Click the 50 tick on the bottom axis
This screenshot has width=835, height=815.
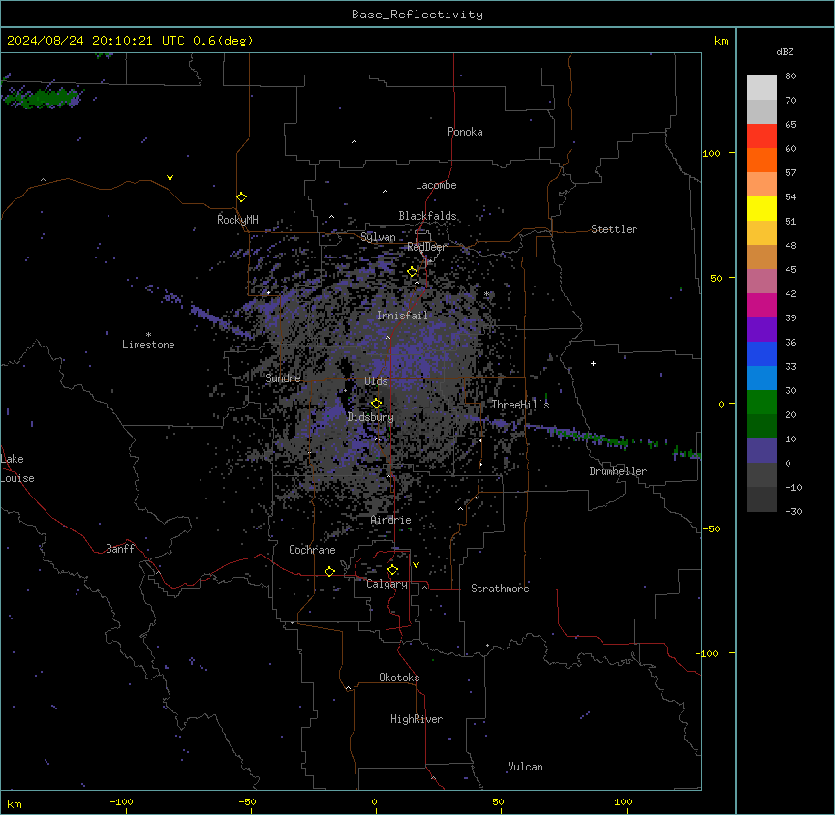[x=498, y=801]
